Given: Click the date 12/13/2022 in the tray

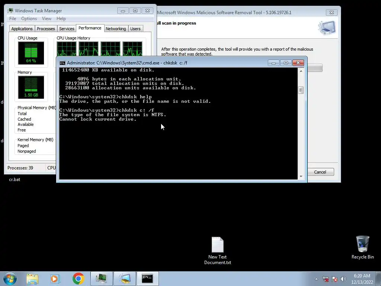Looking at the screenshot, I should tap(362, 282).
